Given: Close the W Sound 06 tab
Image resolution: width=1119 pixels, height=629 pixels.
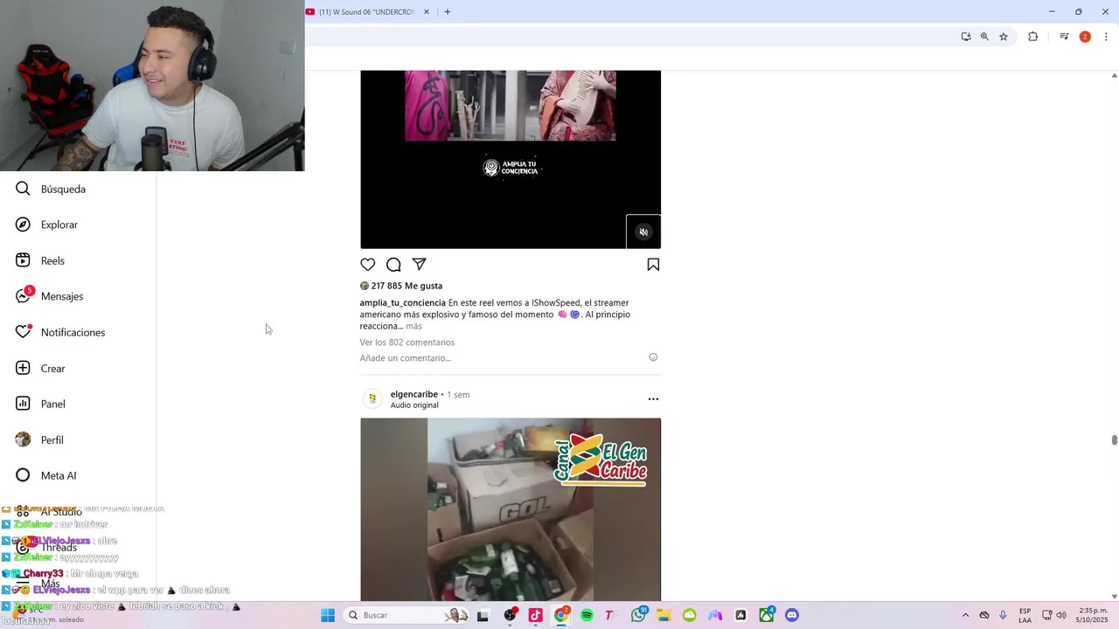Looking at the screenshot, I should [427, 11].
